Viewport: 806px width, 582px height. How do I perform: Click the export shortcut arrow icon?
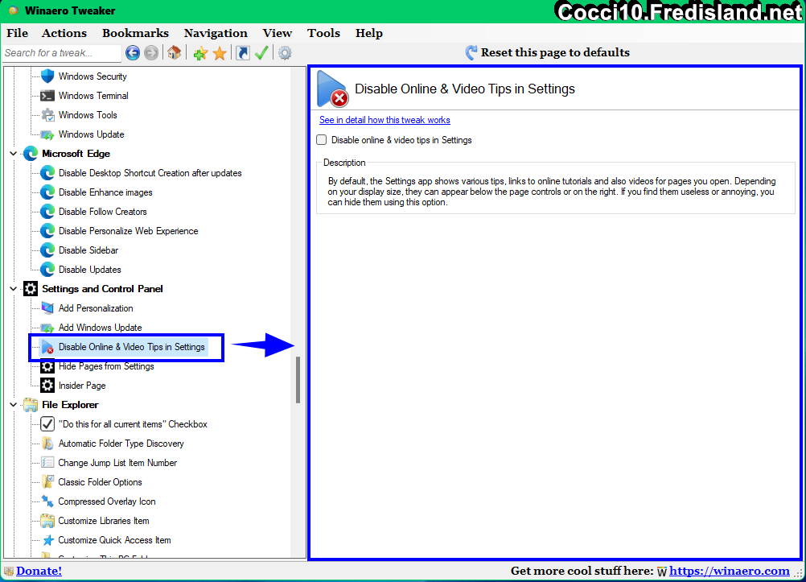tap(243, 53)
